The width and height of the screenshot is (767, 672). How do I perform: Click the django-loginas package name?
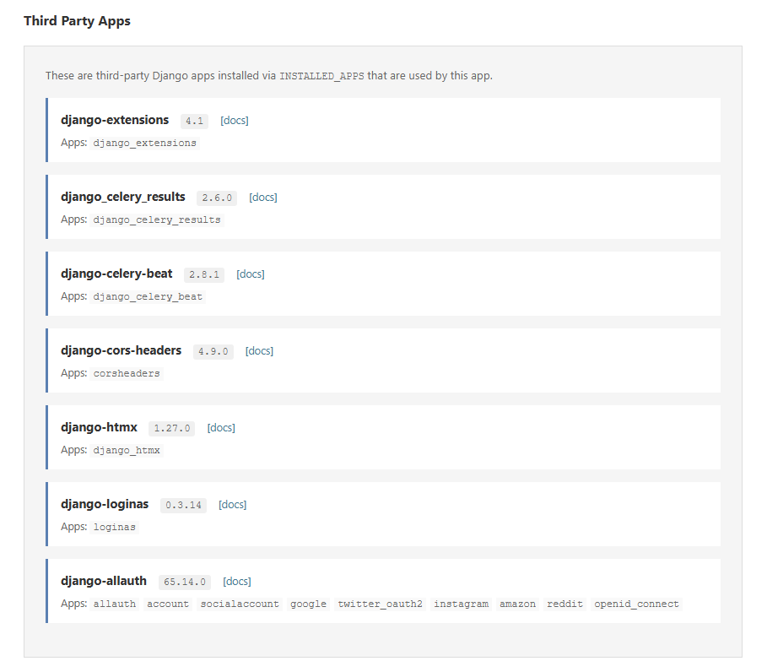point(104,504)
